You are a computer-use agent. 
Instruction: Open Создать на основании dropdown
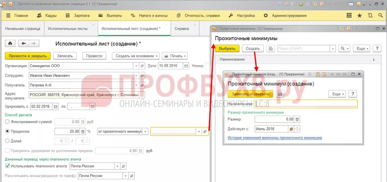click(136, 56)
